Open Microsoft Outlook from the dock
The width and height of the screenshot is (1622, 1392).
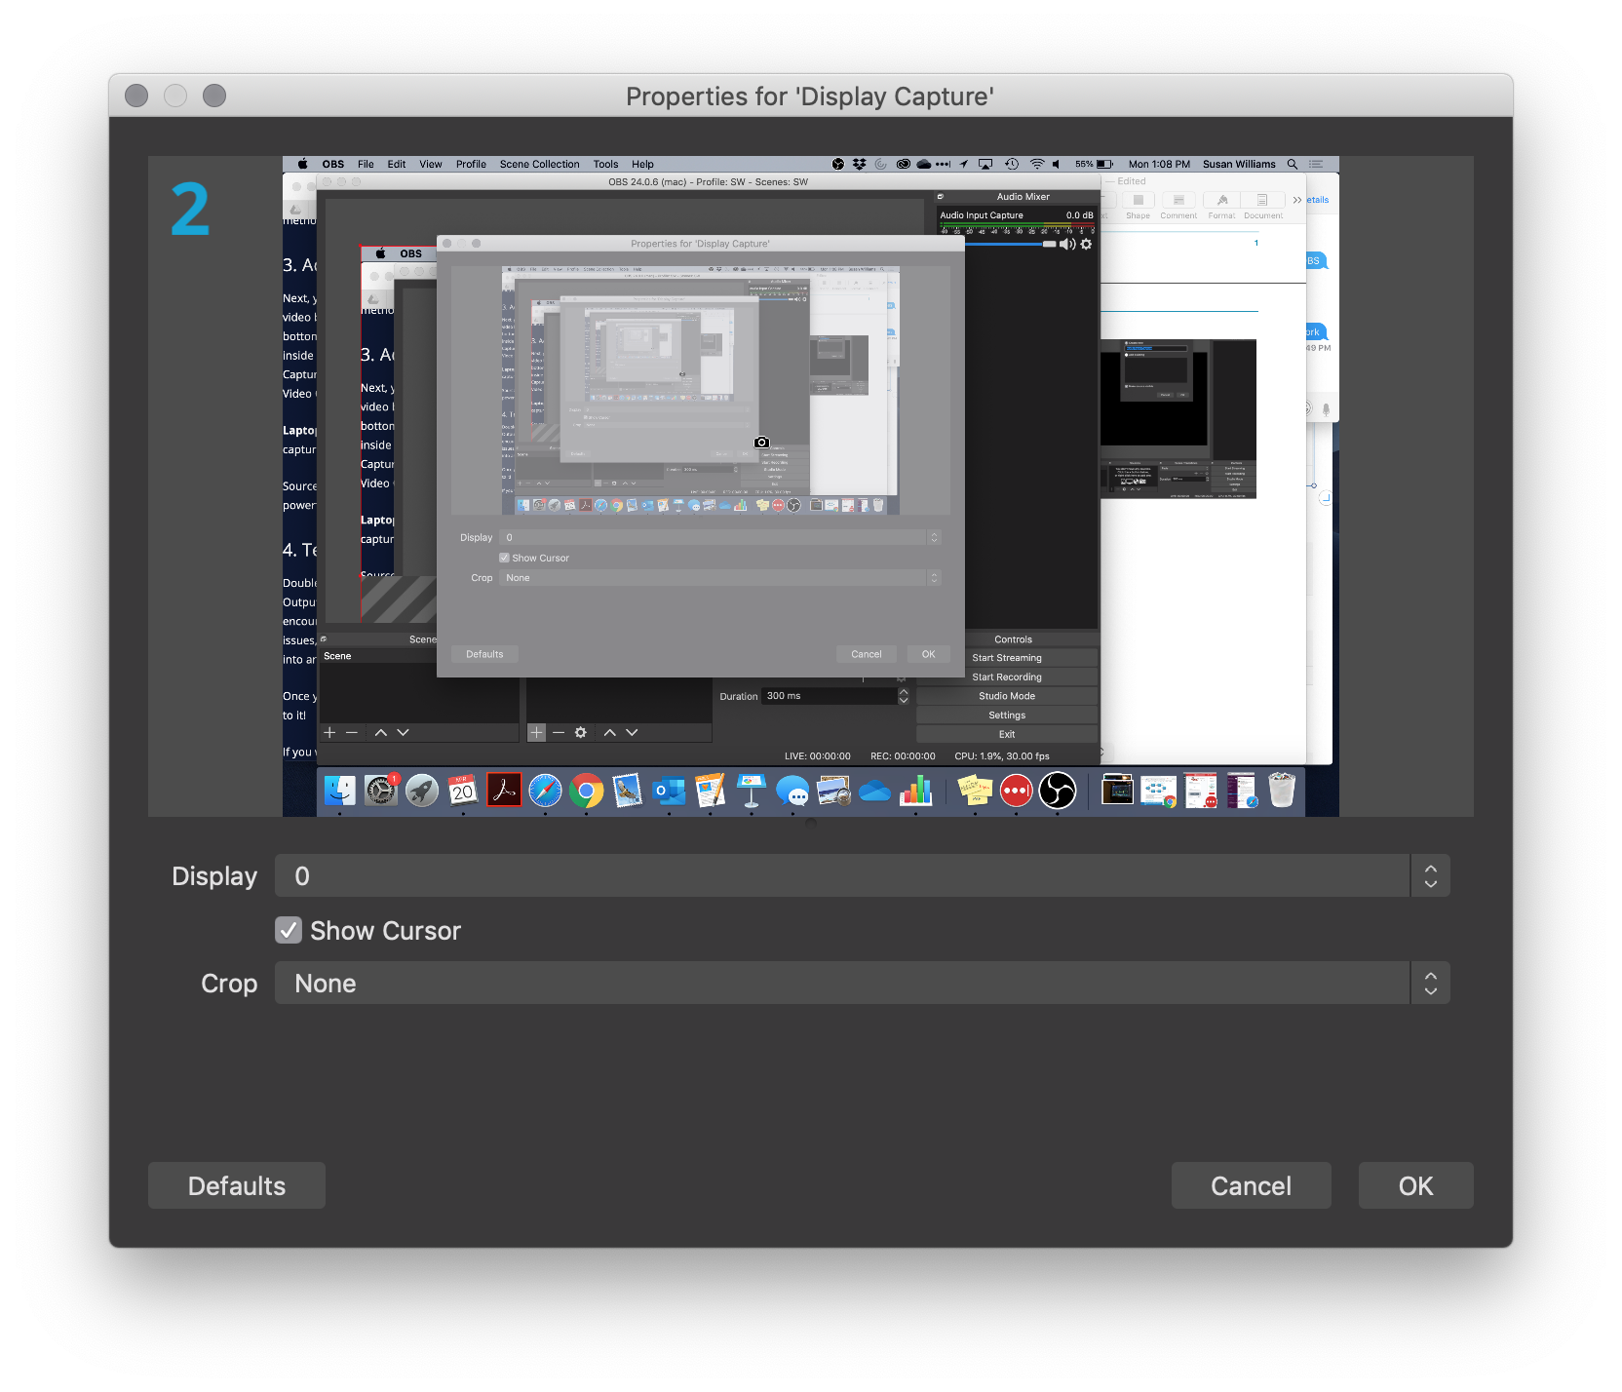tap(669, 791)
